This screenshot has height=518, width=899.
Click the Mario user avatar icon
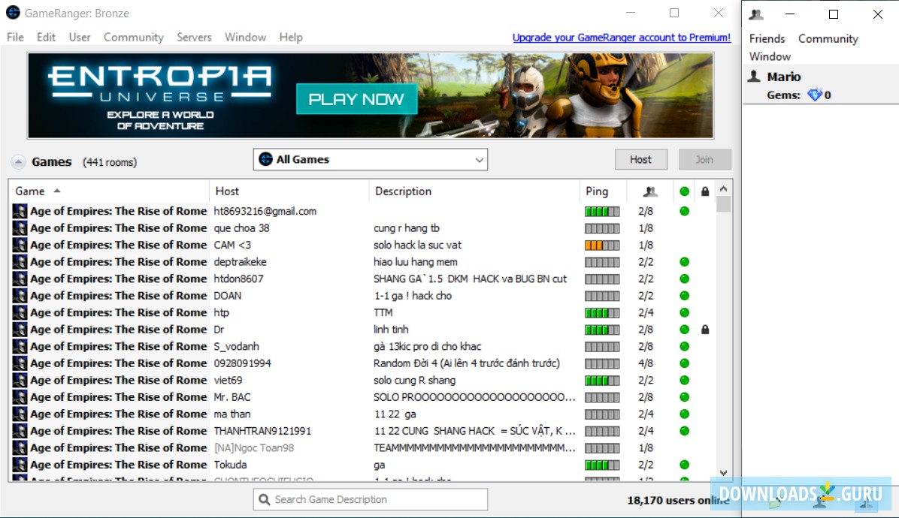pos(755,76)
